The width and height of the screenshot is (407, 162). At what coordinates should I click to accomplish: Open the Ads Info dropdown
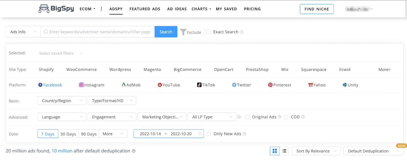pos(23,32)
